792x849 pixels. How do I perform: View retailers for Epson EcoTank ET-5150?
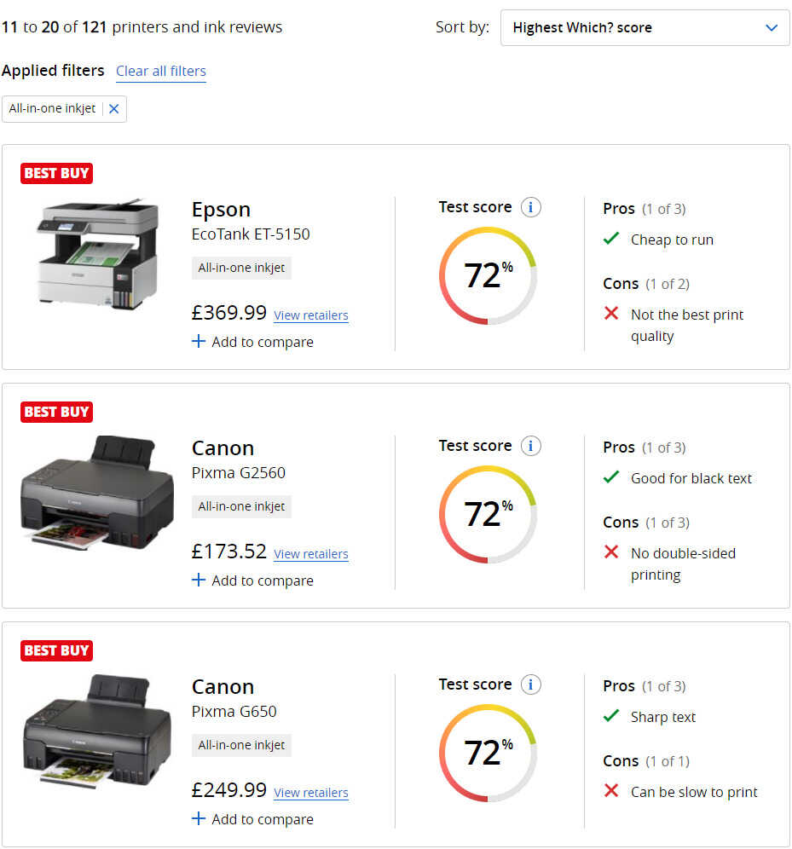point(310,315)
